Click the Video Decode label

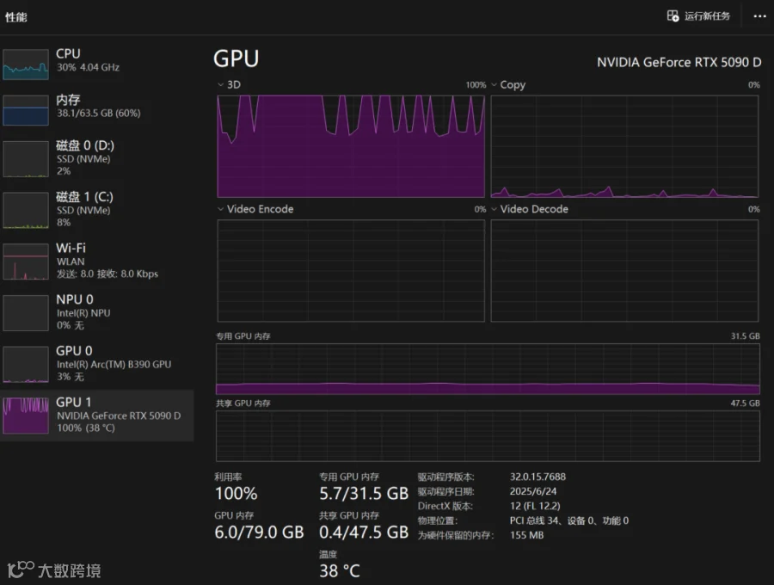coord(534,209)
